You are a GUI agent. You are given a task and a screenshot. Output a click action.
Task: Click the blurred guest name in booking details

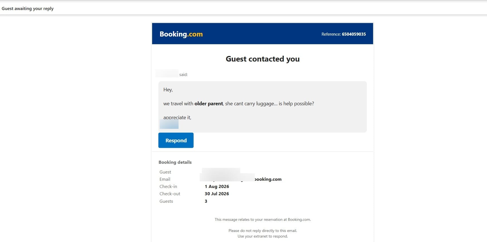[x=221, y=171]
